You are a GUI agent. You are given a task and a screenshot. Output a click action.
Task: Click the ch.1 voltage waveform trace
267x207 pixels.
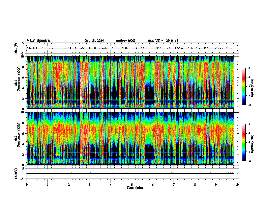(130, 48)
